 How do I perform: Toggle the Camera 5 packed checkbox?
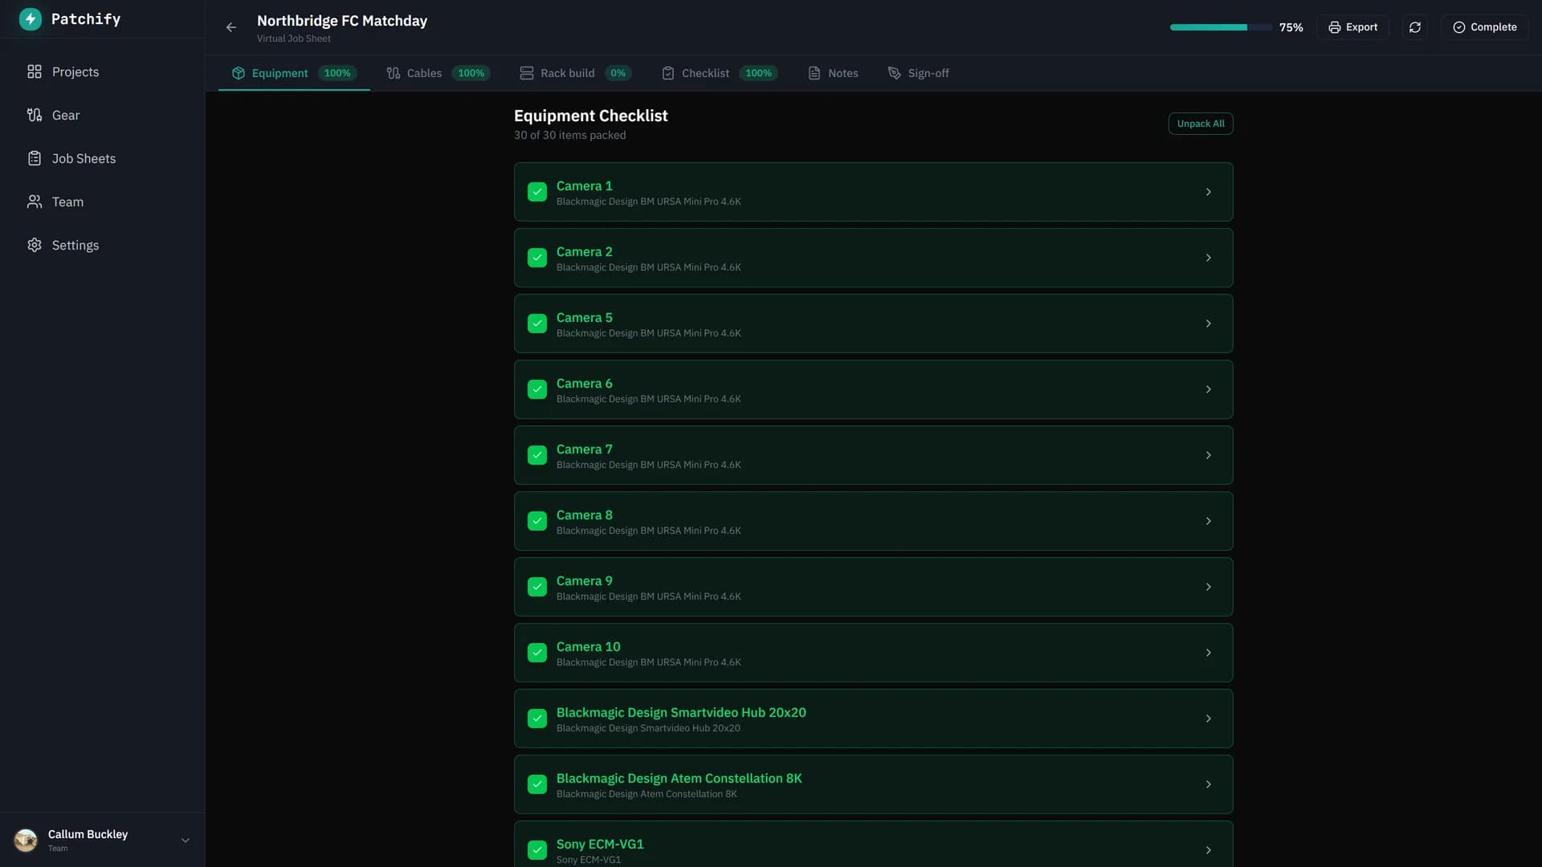pos(537,324)
